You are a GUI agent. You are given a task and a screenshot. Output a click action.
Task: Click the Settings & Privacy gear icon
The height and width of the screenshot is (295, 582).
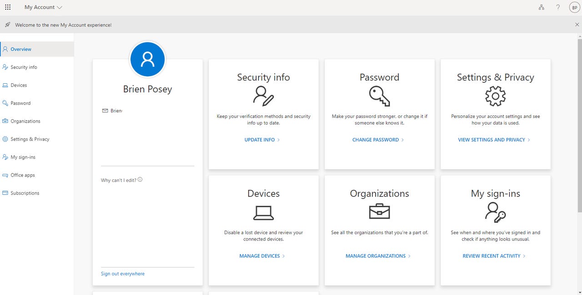[495, 96]
